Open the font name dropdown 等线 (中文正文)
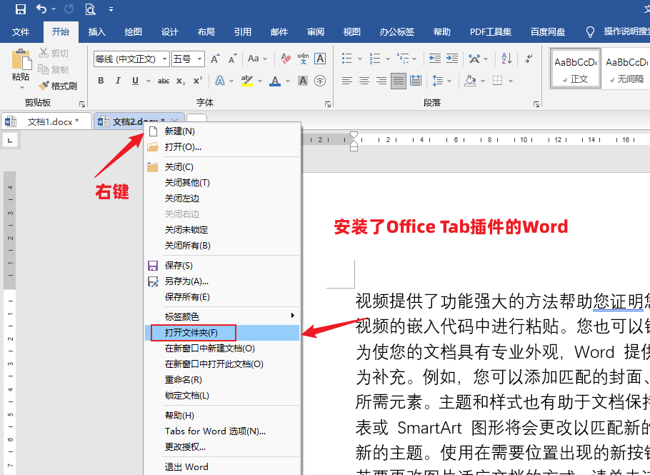The width and height of the screenshot is (650, 475). 164,59
